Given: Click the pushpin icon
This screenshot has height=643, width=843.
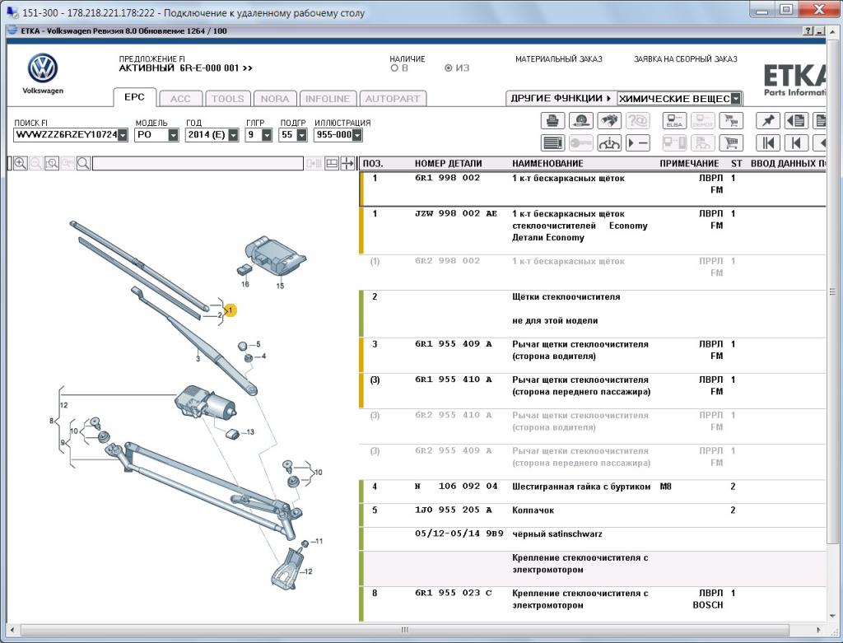Looking at the screenshot, I should click(768, 120).
